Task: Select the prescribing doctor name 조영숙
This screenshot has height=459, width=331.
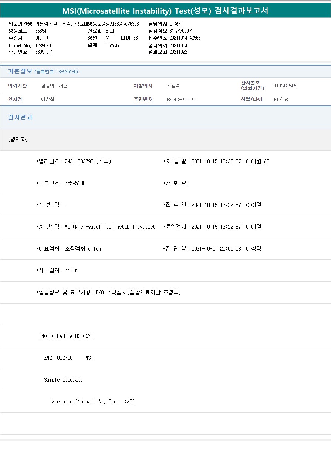Action: (173, 86)
